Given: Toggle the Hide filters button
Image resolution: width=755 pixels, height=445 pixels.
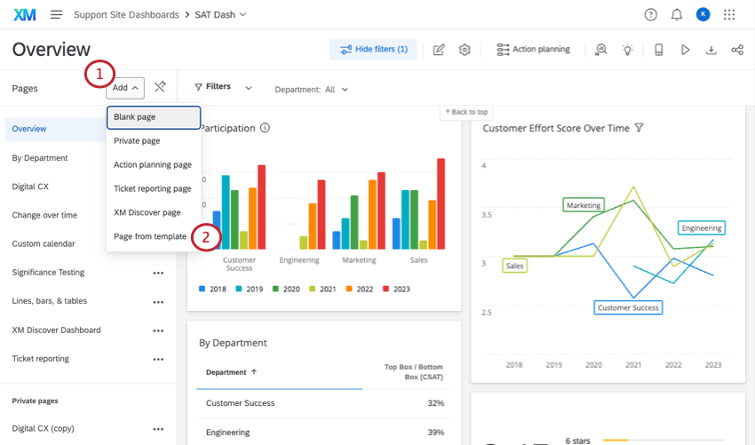Looking at the screenshot, I should pos(372,50).
